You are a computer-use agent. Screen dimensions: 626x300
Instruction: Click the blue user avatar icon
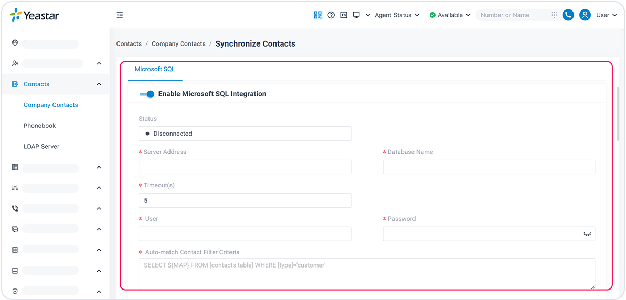[585, 15]
